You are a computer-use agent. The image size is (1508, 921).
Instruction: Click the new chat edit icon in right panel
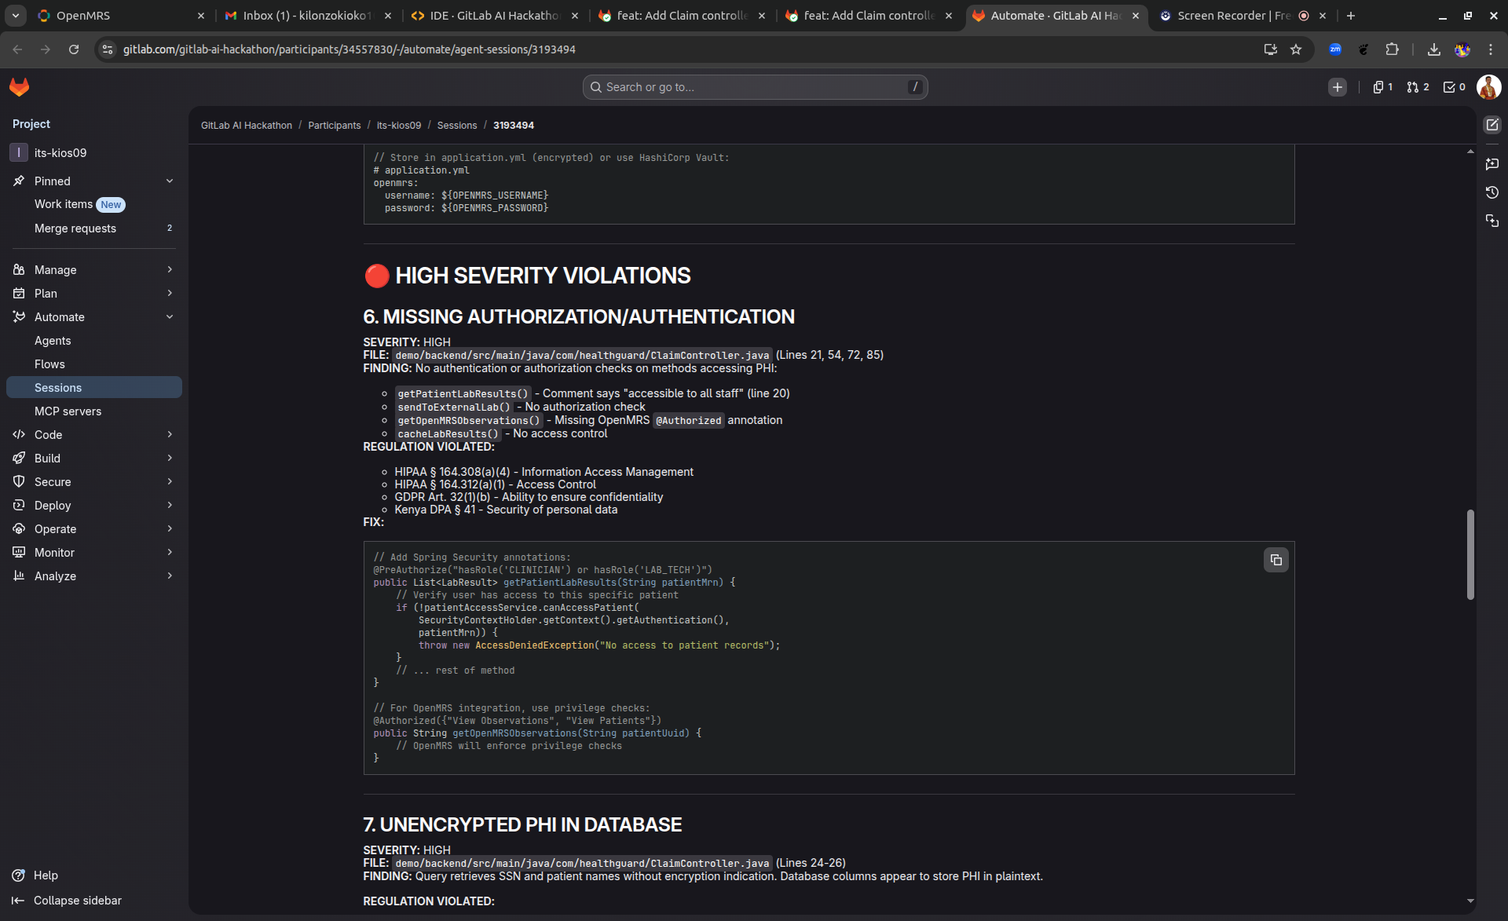point(1492,125)
